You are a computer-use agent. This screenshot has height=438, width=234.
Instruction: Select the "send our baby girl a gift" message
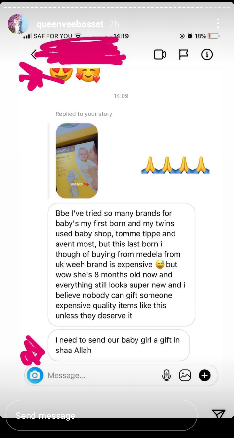(119, 345)
